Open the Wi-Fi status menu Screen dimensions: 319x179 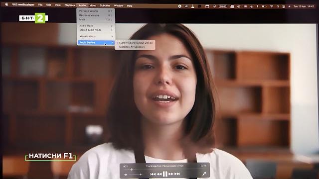(271, 6)
